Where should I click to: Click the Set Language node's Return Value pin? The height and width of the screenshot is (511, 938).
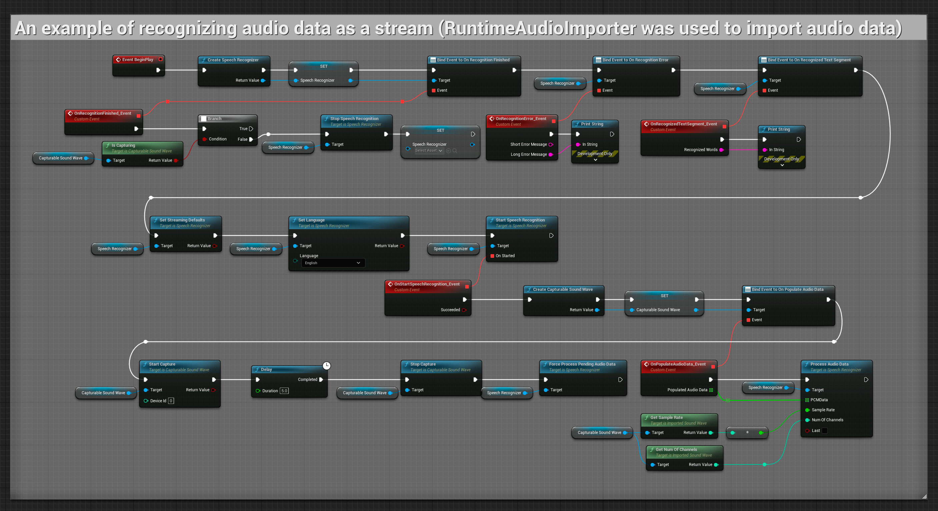(402, 246)
